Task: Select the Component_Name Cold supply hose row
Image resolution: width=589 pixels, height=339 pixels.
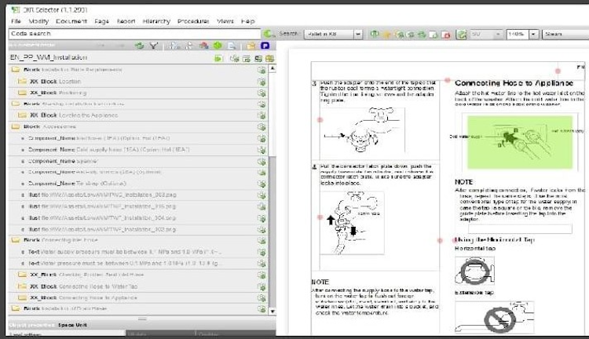Action: point(138,149)
